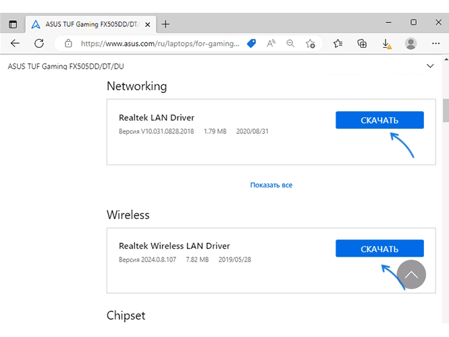Click the Показать все link
Image resolution: width=449 pixels, height=337 pixels.
(x=271, y=185)
